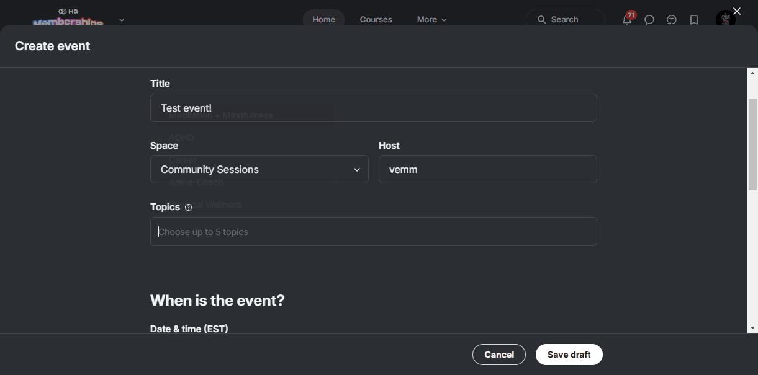Close the Create event dialog
758x375 pixels.
(x=737, y=11)
